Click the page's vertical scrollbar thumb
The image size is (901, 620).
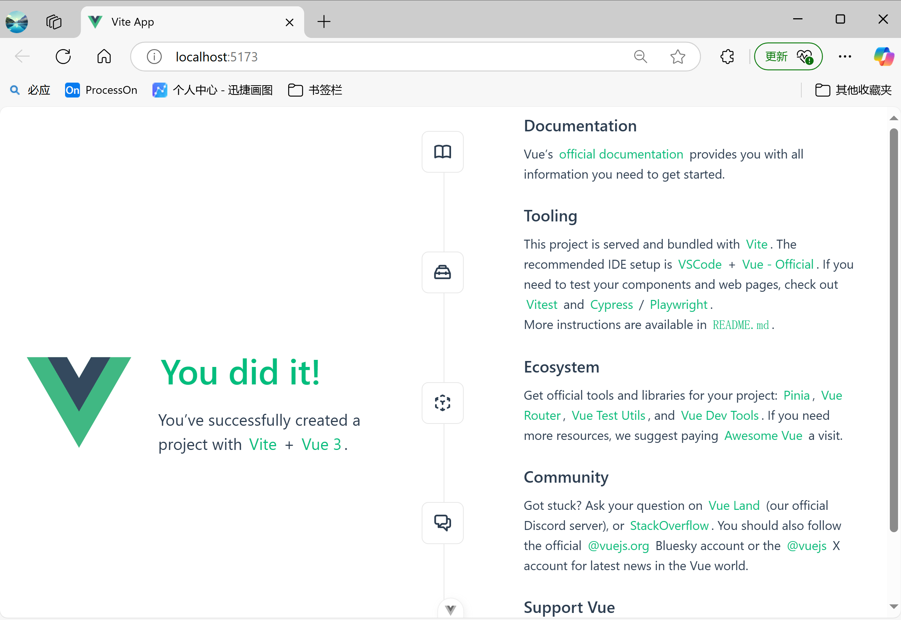pyautogui.click(x=893, y=330)
